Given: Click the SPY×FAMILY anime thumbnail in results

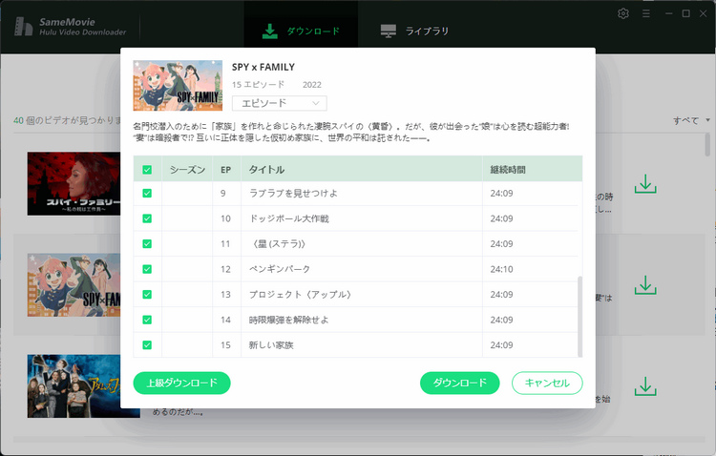Looking at the screenshot, I should click(74, 285).
